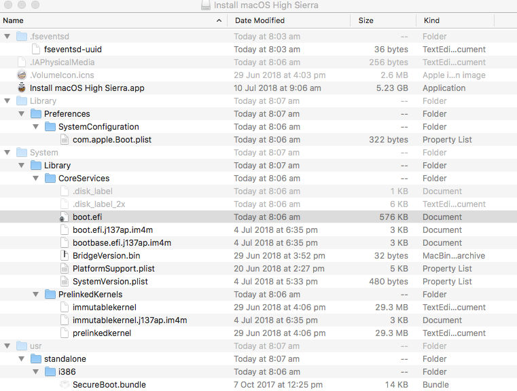Collapse the Preferences folder triangle
The width and height of the screenshot is (517, 391).
point(22,113)
